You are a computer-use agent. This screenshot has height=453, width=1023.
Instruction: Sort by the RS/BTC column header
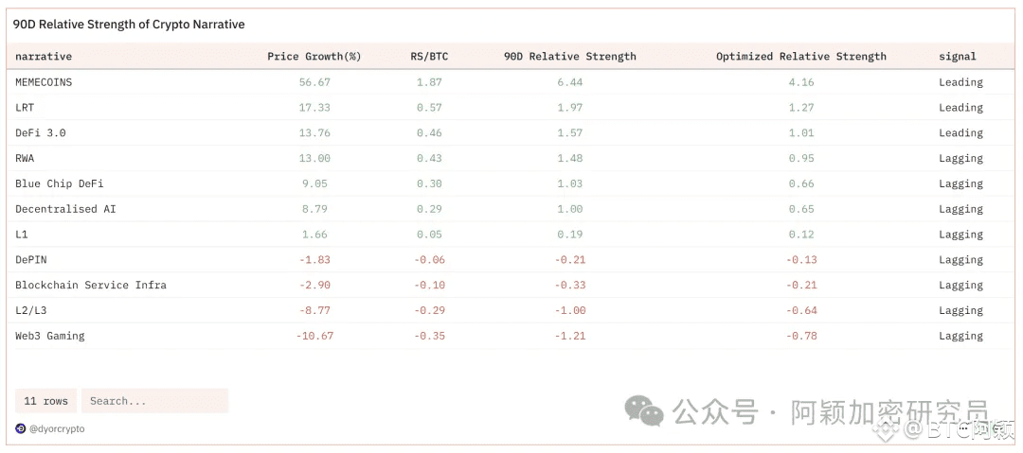tap(429, 56)
